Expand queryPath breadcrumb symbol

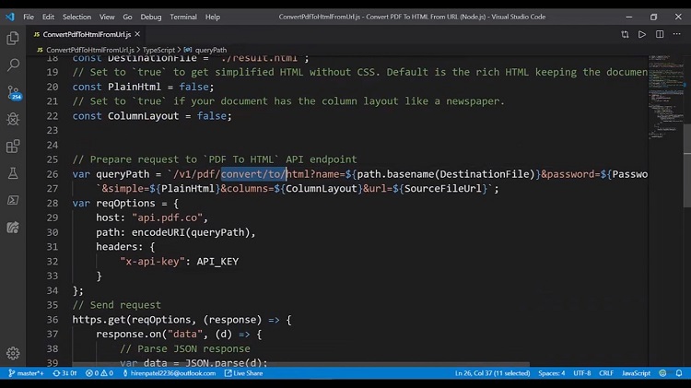coord(205,50)
